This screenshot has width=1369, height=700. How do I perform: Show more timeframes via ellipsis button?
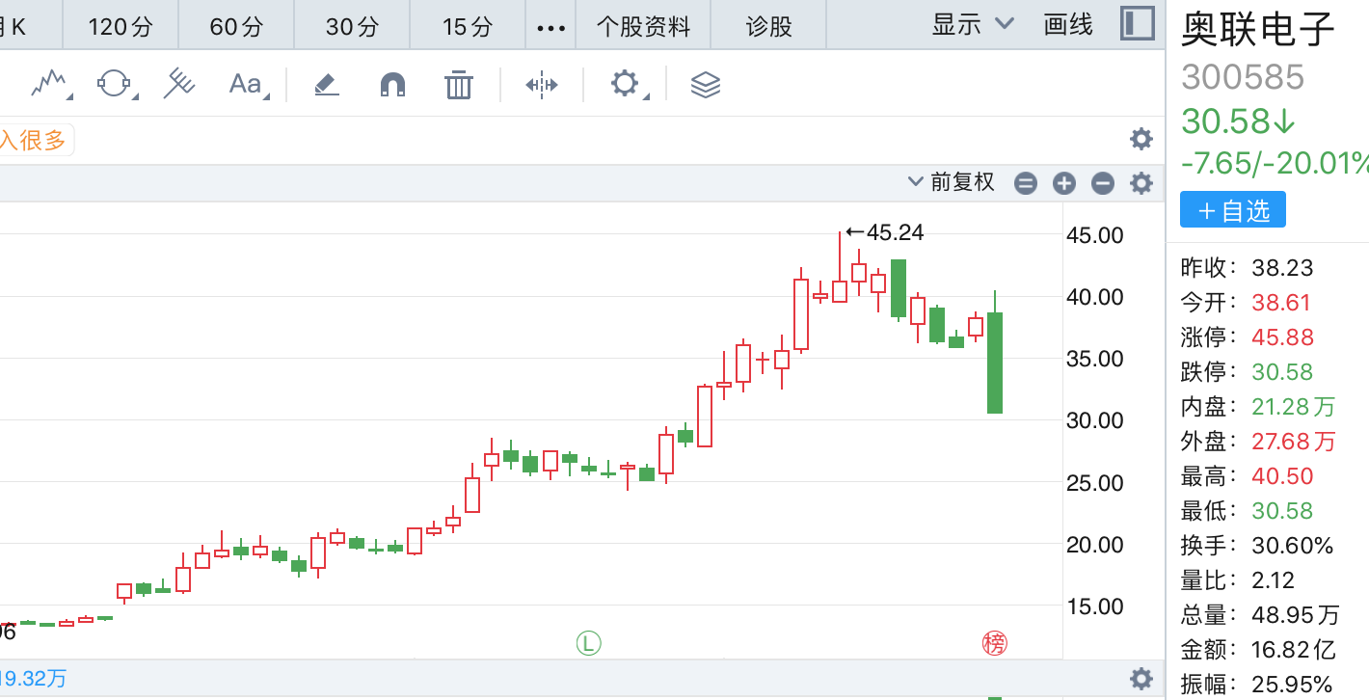[x=550, y=27]
